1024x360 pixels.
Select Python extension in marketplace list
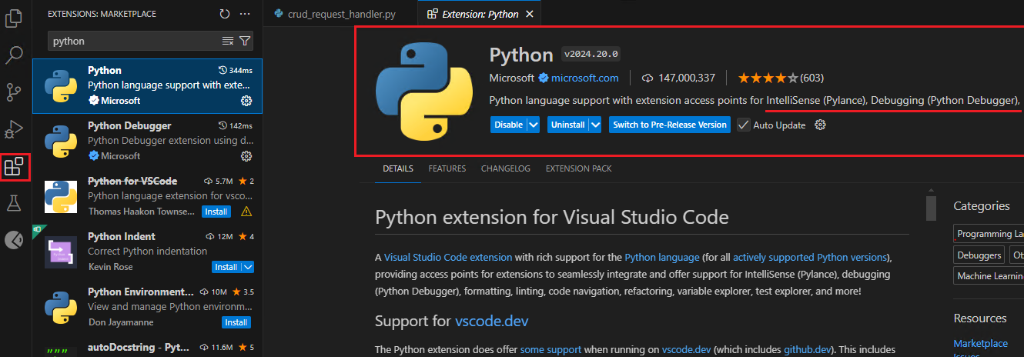click(147, 85)
